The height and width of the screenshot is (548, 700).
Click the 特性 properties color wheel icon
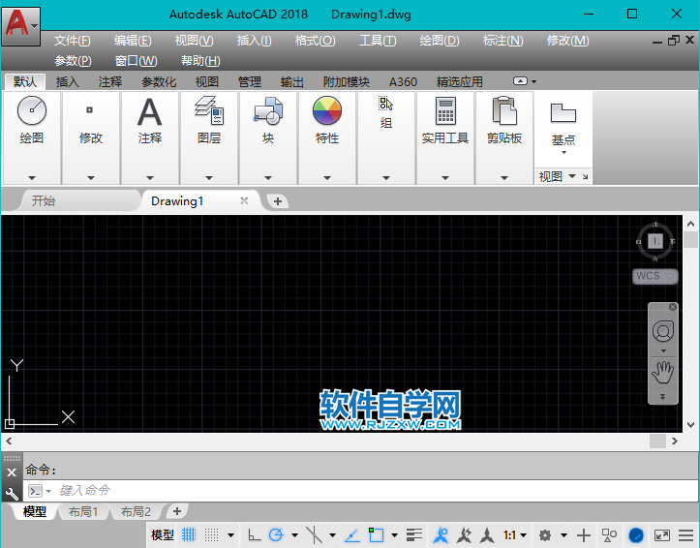tap(327, 112)
